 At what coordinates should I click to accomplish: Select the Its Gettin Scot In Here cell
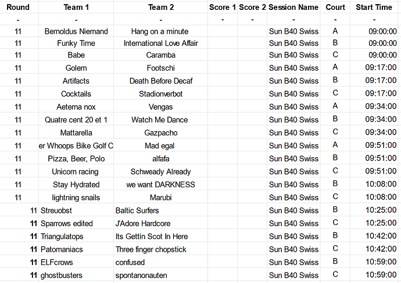(x=160, y=236)
